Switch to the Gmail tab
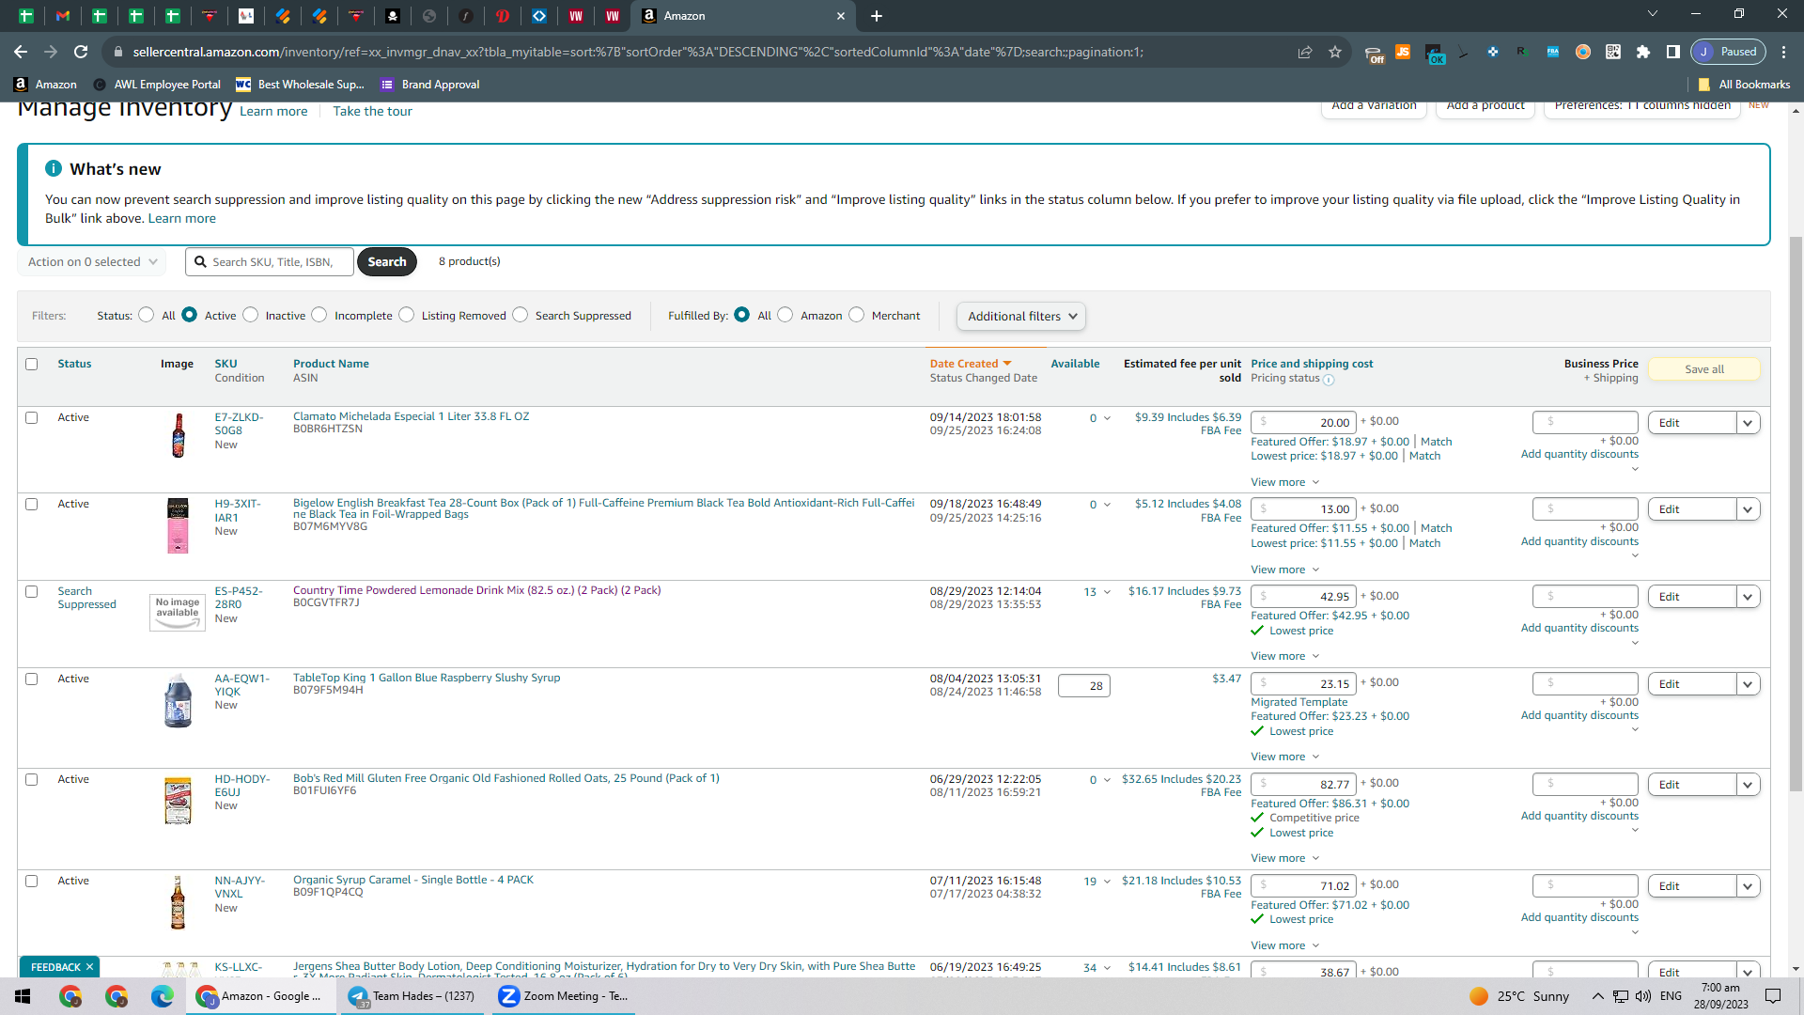The width and height of the screenshot is (1804, 1015). pos(63,16)
